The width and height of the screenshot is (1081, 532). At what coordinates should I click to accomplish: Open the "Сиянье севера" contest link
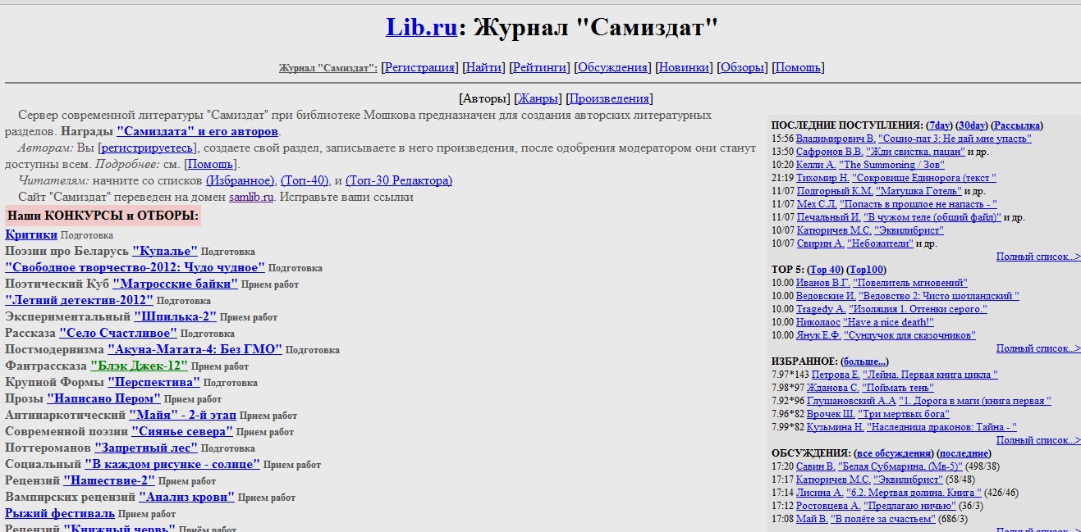tap(182, 431)
